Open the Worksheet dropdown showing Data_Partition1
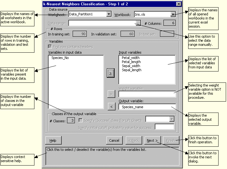227x169 pixels. tap(109, 14)
